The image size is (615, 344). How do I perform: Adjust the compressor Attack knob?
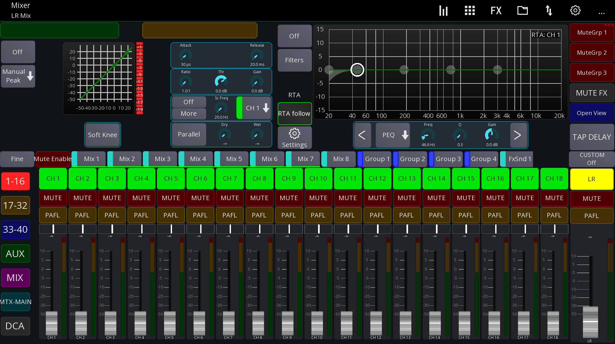click(x=185, y=55)
